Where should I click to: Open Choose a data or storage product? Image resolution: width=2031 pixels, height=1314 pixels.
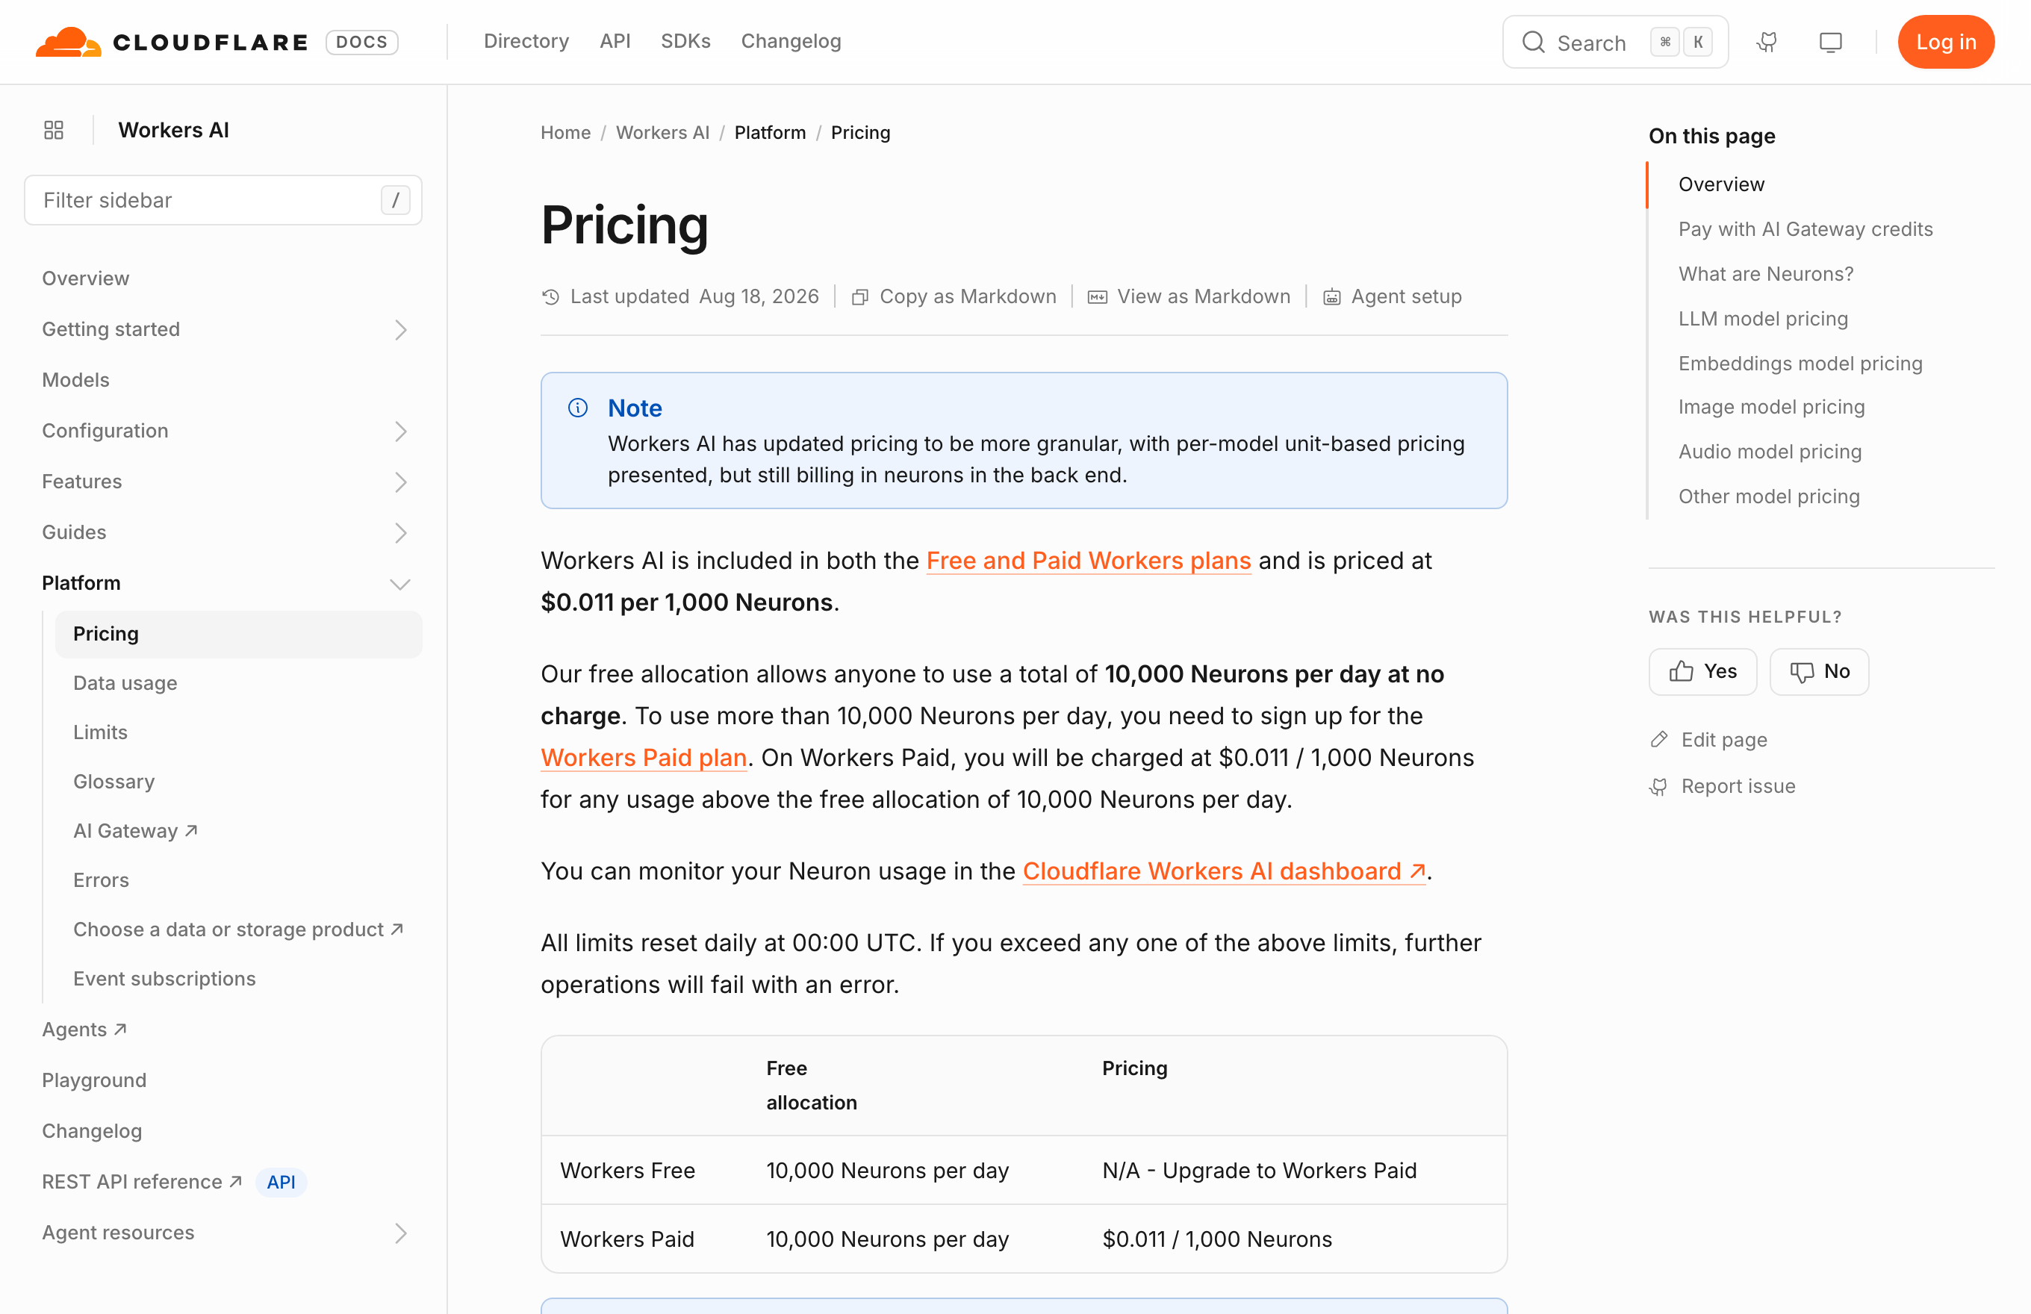237,930
